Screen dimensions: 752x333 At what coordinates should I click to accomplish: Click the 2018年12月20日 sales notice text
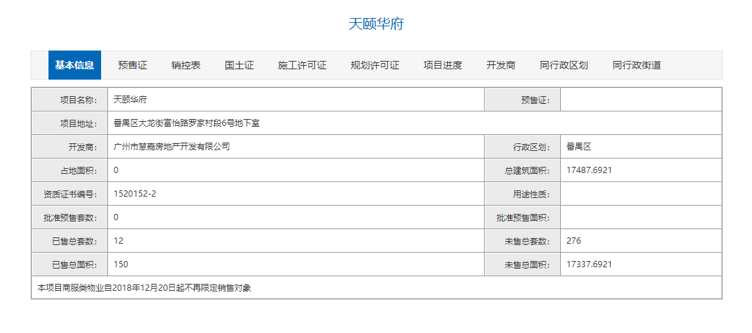[144, 287]
